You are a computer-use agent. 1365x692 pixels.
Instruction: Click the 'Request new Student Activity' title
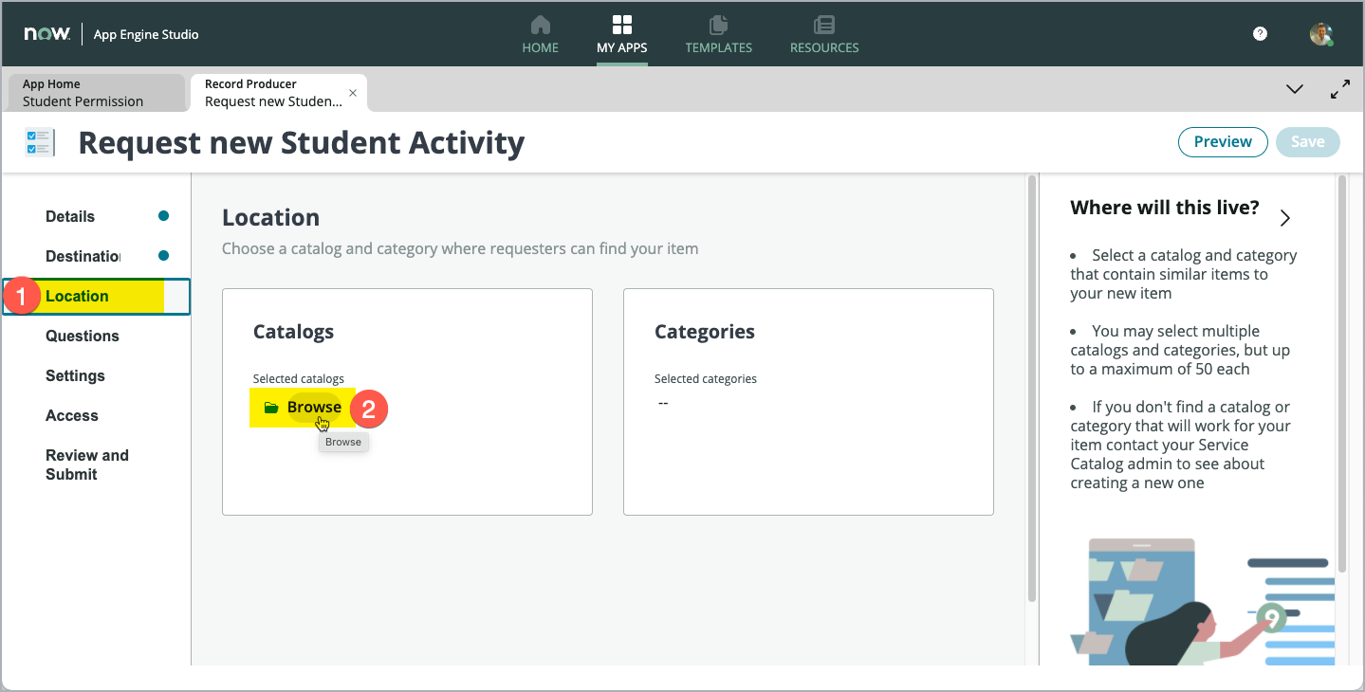click(x=302, y=142)
